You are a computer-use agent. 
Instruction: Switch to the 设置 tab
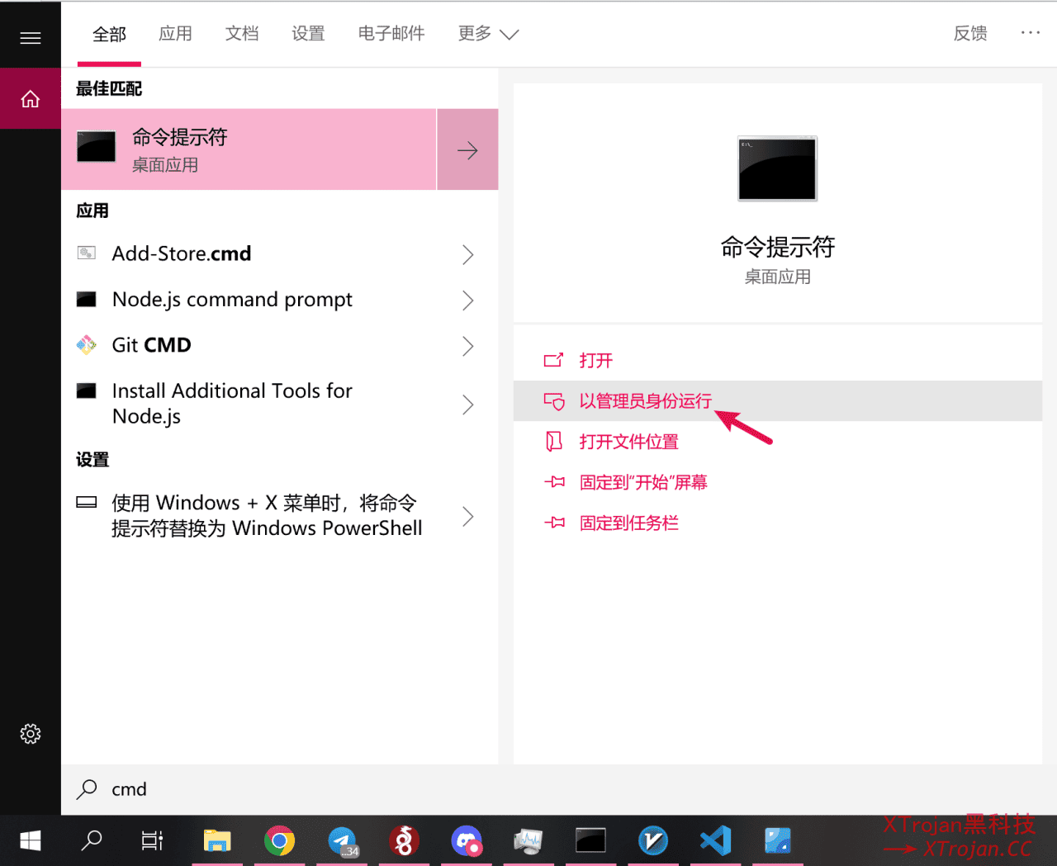click(308, 34)
